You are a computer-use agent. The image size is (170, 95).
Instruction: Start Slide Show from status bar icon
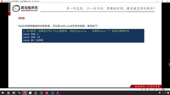click(x=168, y=89)
